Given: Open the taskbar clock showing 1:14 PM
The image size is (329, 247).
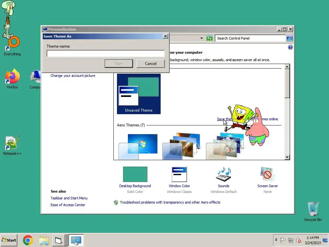Looking at the screenshot, I should pos(313,240).
